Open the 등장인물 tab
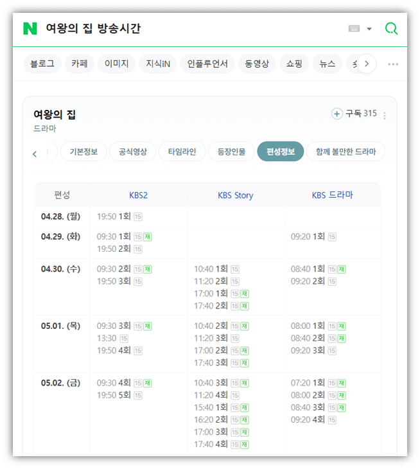 [231, 152]
